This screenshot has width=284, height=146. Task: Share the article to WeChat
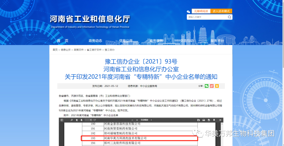click(x=207, y=86)
